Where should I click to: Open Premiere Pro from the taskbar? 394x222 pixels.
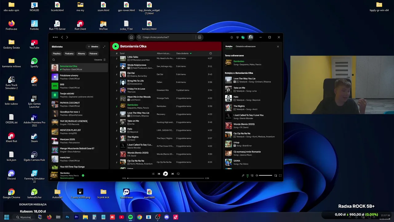tap(76, 217)
